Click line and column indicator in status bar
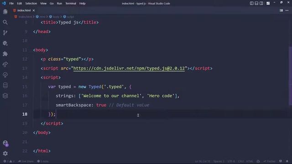292x164 pixels. point(203,161)
